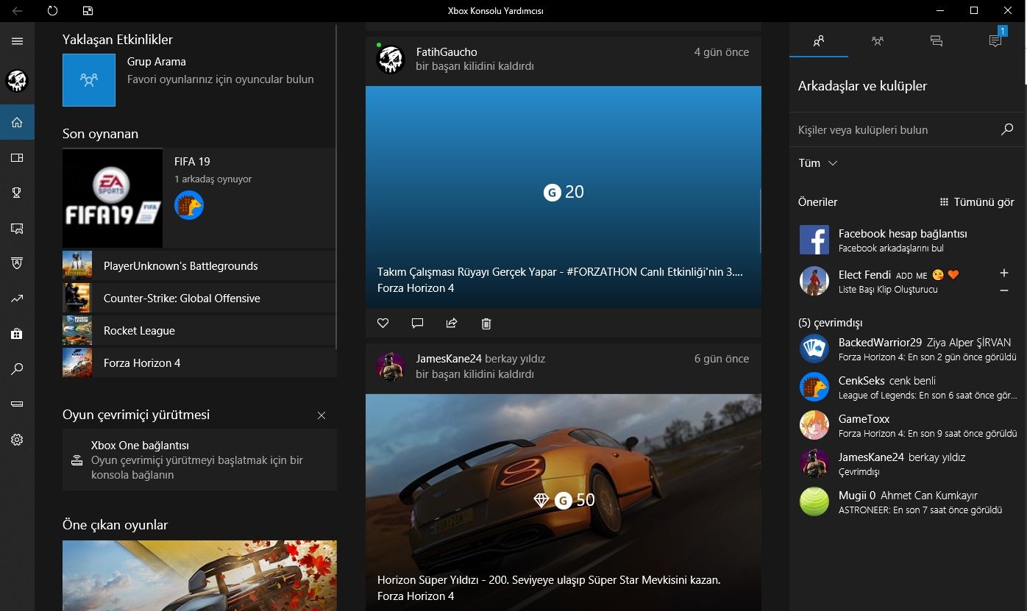Open the 50 Gamerscore Forza achievement image
The width and height of the screenshot is (1027, 611).
pyautogui.click(x=564, y=502)
